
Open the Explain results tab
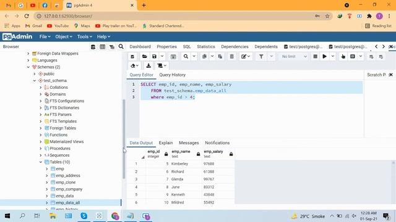point(166,143)
